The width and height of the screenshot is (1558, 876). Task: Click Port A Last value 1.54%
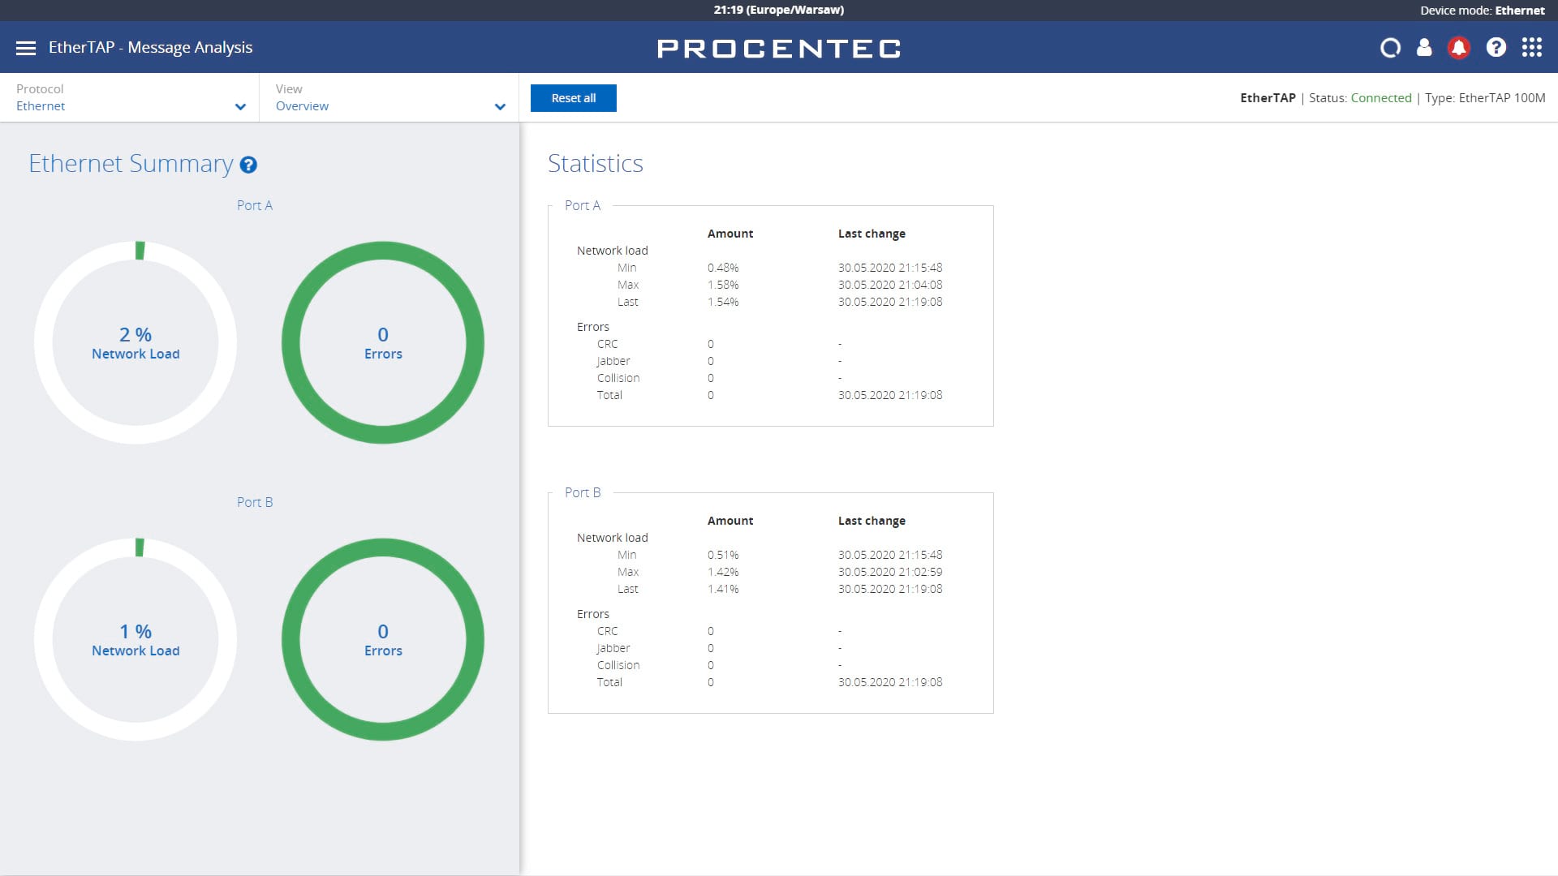723,302
